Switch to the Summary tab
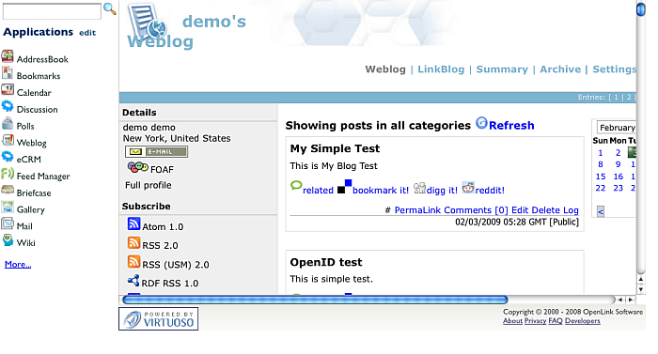 (x=502, y=69)
